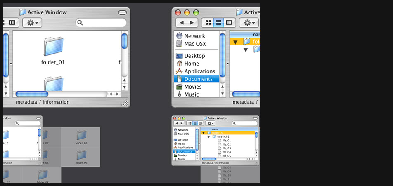Collapse folder_A in the small bottom-right window
The width and height of the screenshot is (393, 186).
204,133
